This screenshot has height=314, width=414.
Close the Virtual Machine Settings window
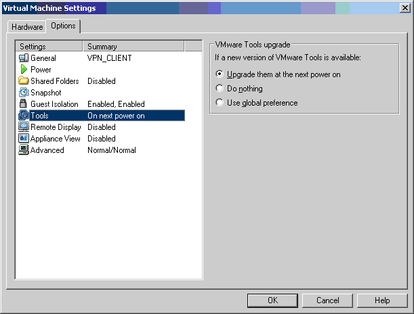coord(404,7)
